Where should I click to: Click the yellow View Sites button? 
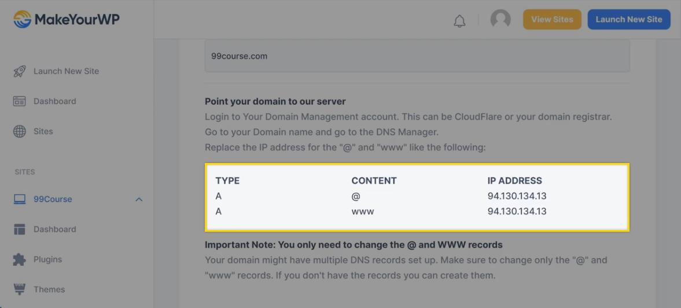[552, 20]
